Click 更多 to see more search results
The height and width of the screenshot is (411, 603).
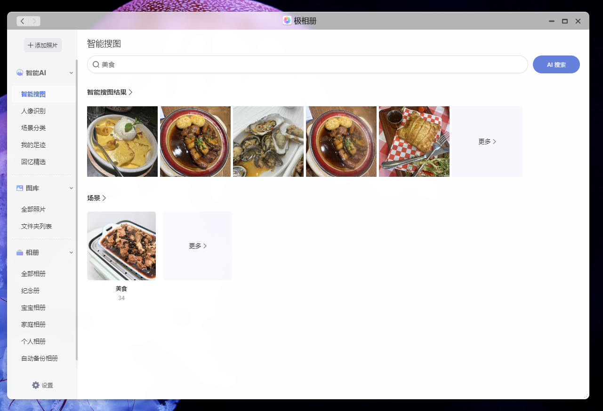tap(487, 141)
